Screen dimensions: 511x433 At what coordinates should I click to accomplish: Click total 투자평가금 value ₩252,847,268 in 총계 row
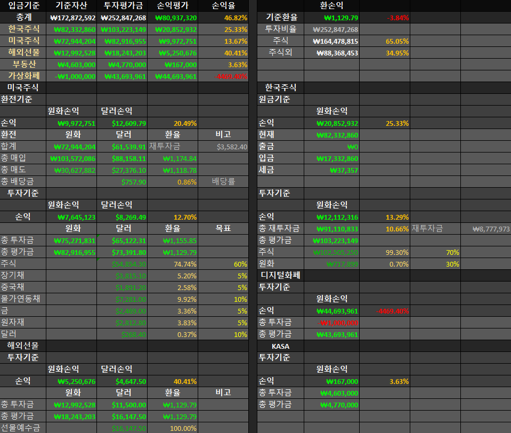[122, 18]
